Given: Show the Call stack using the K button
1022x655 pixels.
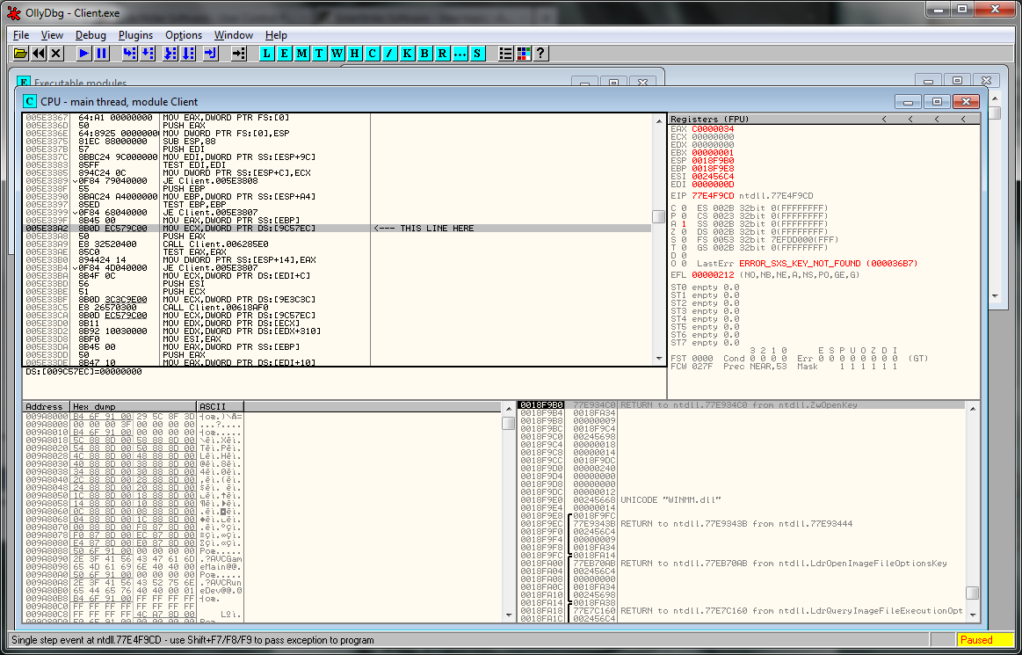Looking at the screenshot, I should [x=407, y=54].
